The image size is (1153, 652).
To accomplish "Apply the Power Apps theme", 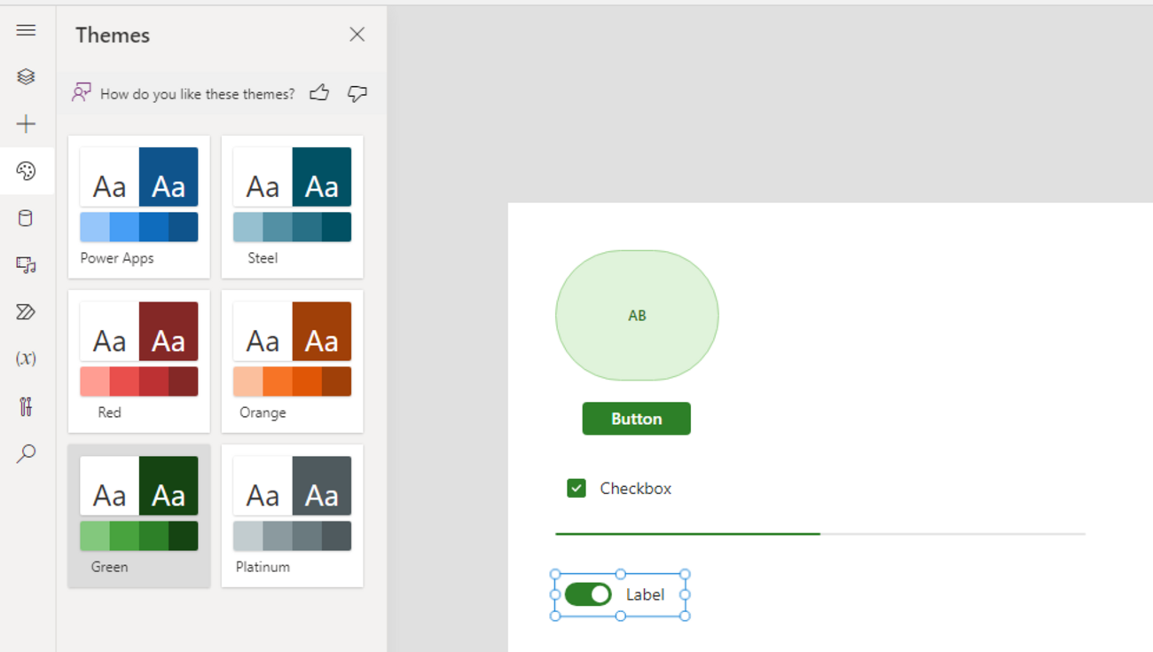I will click(x=139, y=207).
